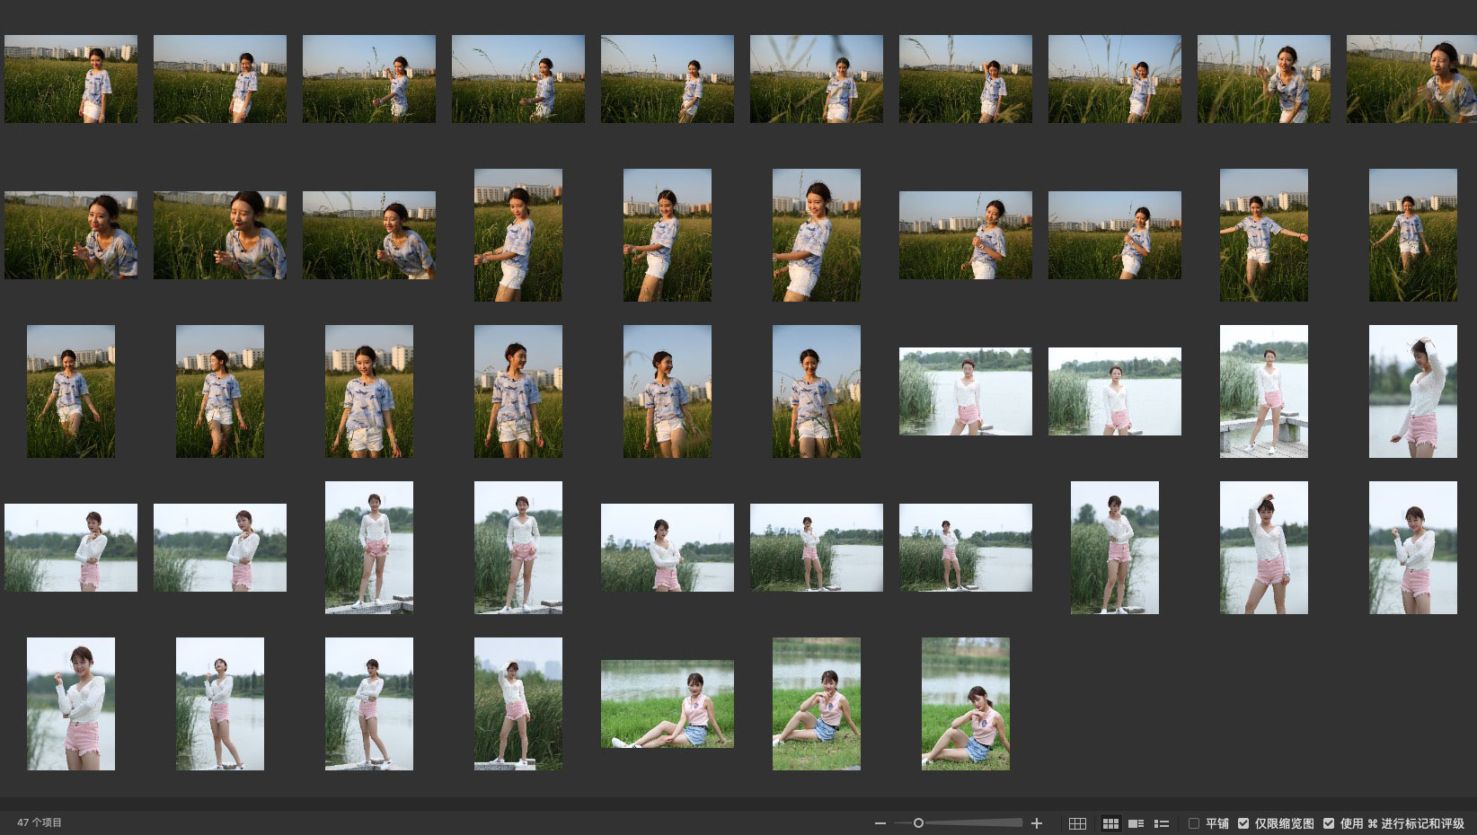
Task: Toggle the 使用 ⌘ 进行标记和评级 checkbox
Action: 1329,823
